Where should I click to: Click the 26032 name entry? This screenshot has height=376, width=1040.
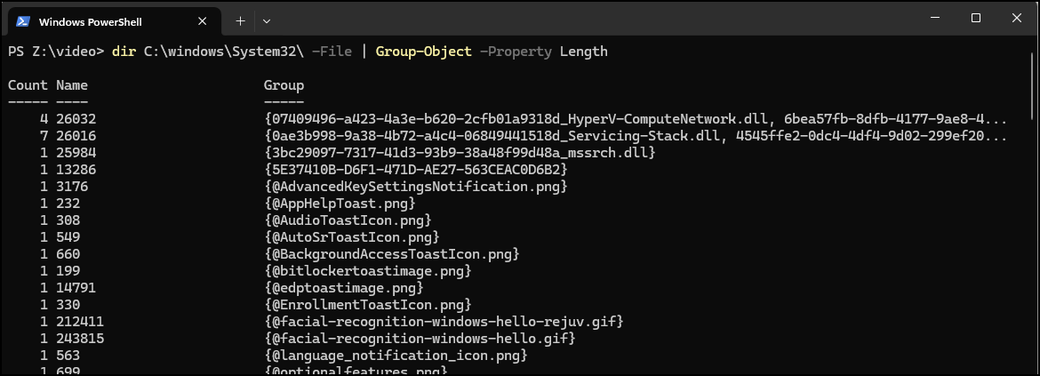(x=76, y=119)
